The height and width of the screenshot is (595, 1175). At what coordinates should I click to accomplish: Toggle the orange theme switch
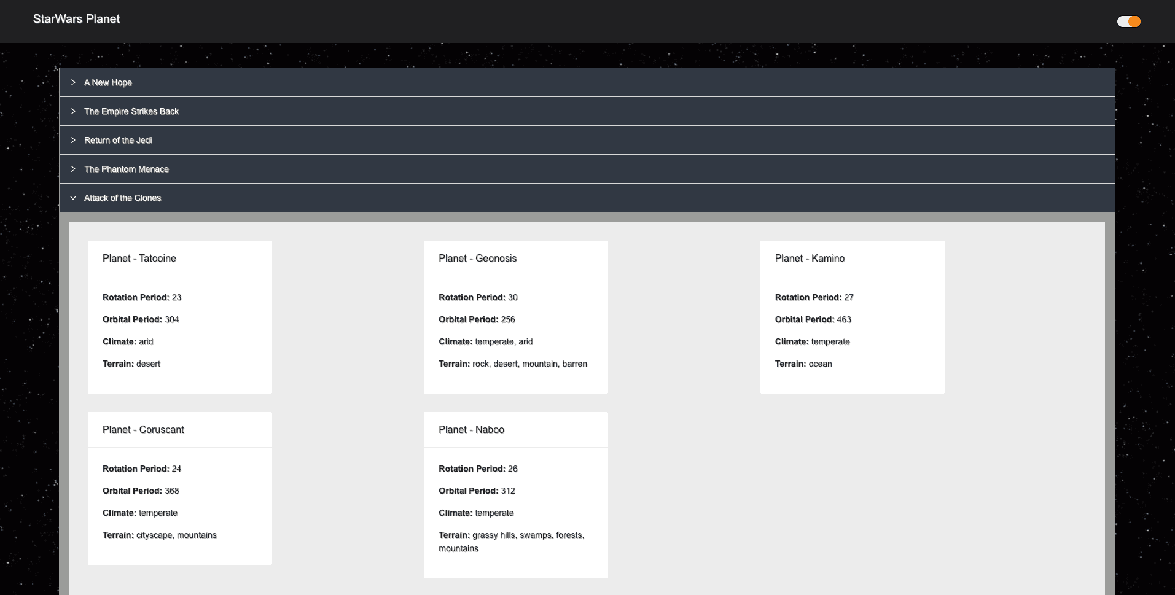click(x=1128, y=21)
